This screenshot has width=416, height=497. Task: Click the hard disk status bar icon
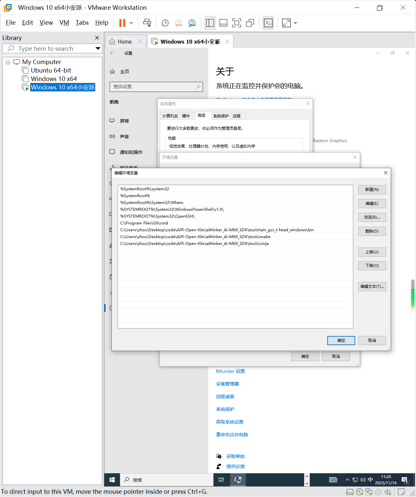(x=350, y=492)
